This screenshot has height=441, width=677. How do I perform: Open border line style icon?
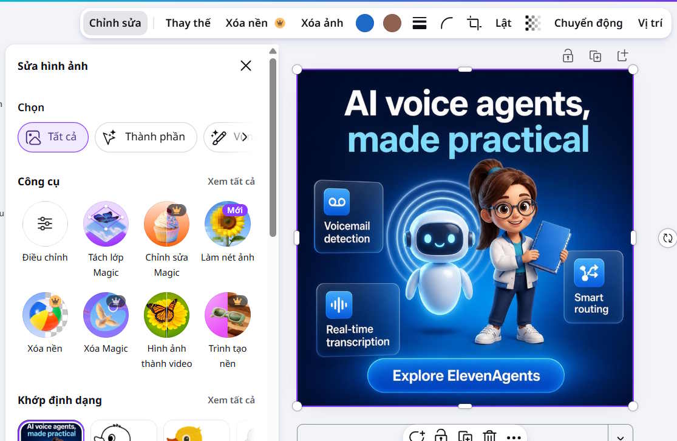(419, 23)
